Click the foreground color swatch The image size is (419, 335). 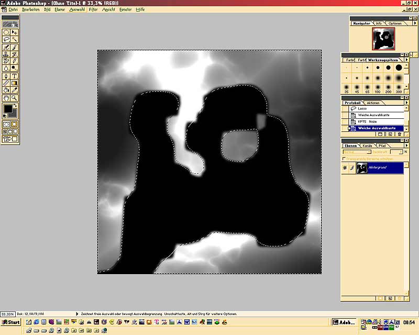tap(8, 109)
